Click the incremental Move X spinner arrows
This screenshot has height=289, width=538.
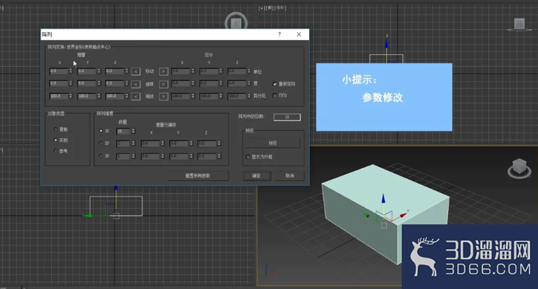tap(71, 71)
